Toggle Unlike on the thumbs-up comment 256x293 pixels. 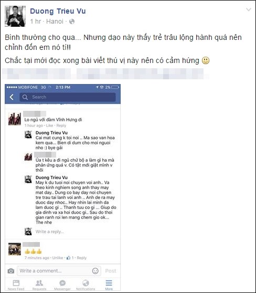58,258
